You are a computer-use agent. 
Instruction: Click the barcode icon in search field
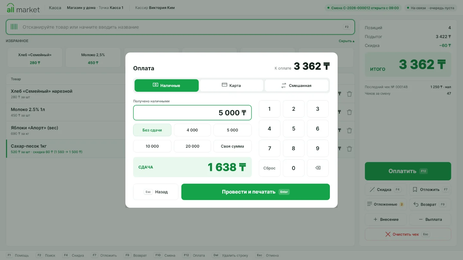point(14,27)
